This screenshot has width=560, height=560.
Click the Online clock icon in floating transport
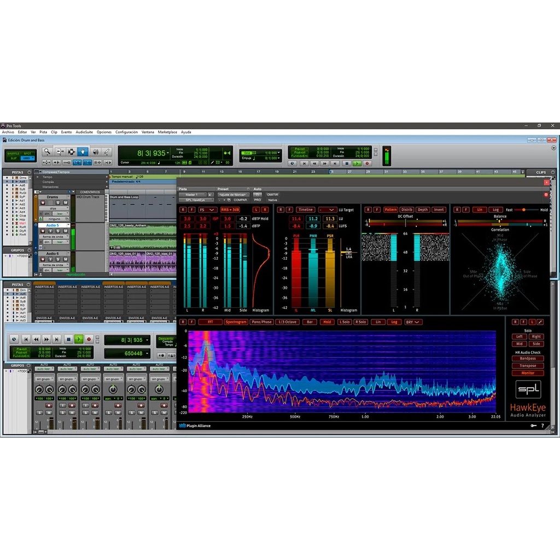coord(14,339)
